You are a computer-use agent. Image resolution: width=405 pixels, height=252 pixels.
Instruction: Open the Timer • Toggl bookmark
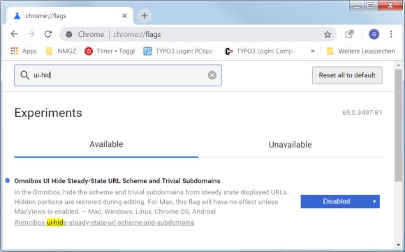110,52
